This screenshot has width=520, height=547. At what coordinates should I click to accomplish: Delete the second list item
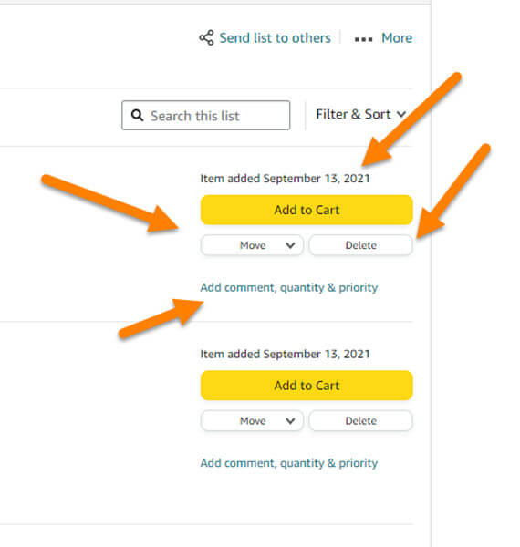[360, 420]
